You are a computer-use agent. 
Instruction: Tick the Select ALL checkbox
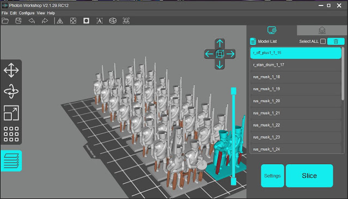click(323, 41)
